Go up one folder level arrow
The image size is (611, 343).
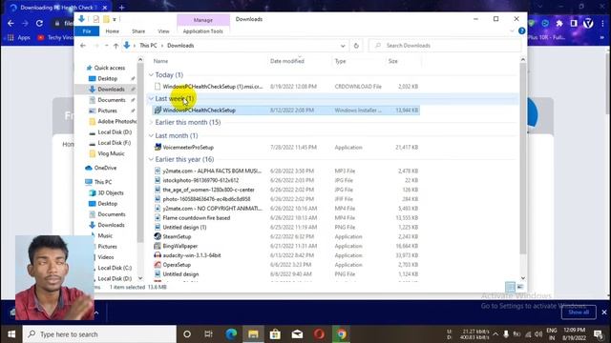pyautogui.click(x=116, y=46)
